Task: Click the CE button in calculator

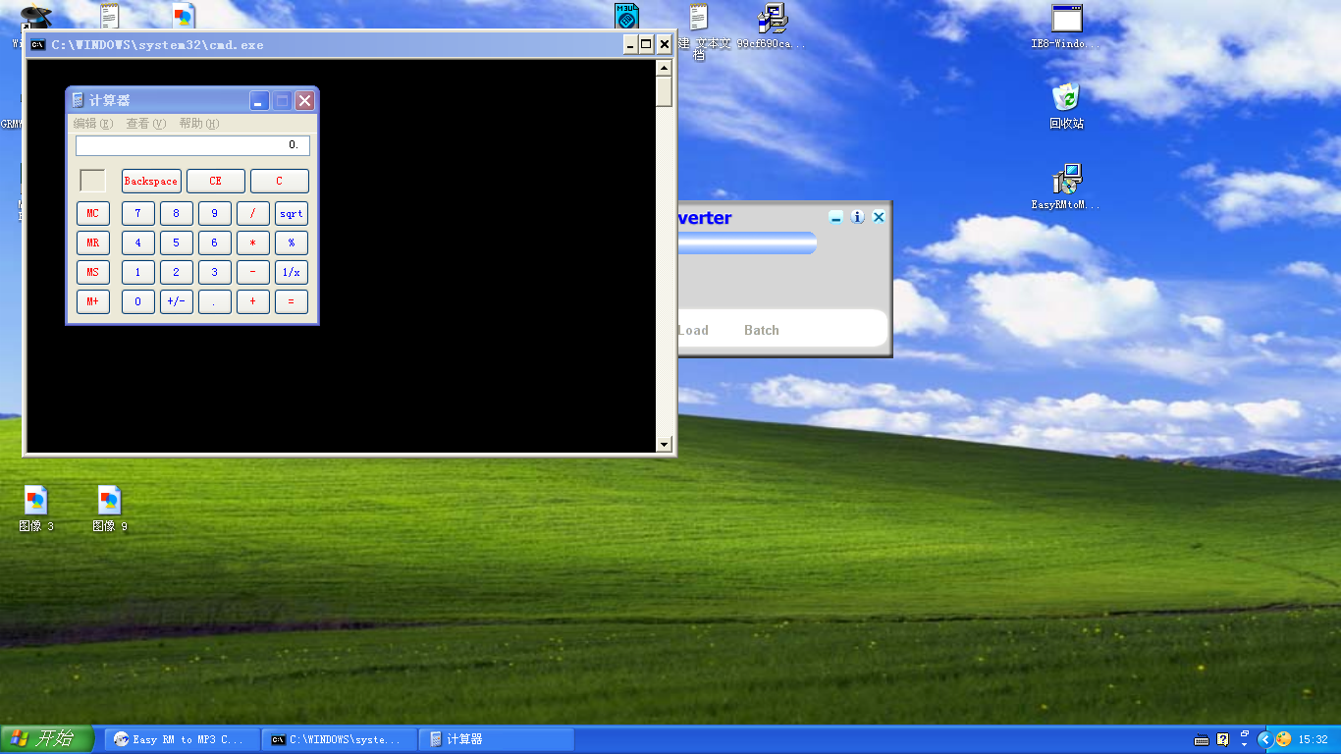Action: [x=216, y=182]
